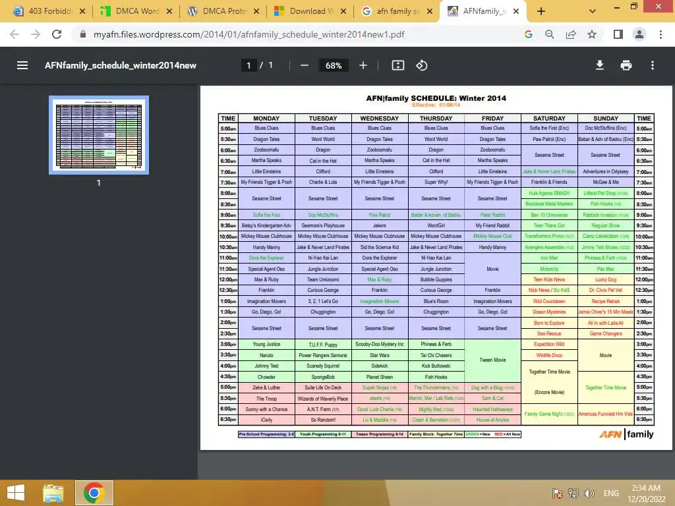Open Chrome profile avatar
The width and height of the screenshot is (675, 506).
(x=639, y=34)
